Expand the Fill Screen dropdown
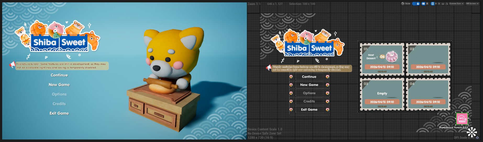Screen dimensions: 483x142 tap(472, 4)
